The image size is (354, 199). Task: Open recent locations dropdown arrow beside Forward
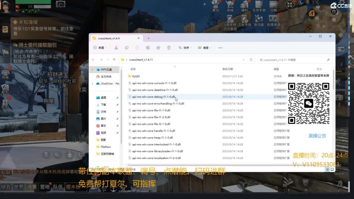[x=107, y=60]
